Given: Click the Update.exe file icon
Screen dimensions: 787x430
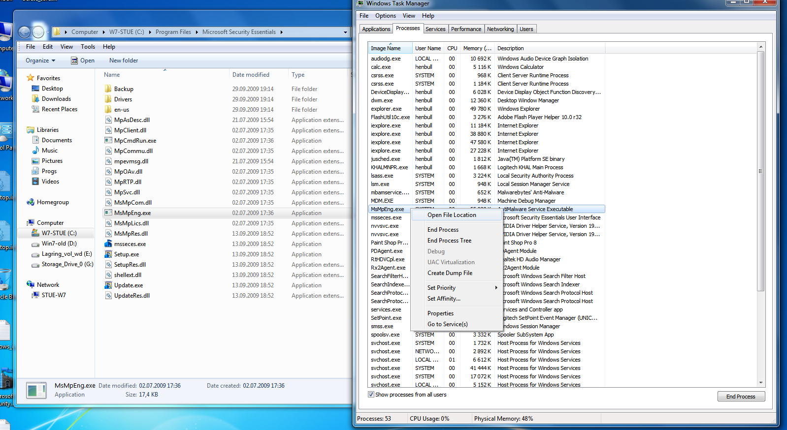Looking at the screenshot, I should point(108,285).
